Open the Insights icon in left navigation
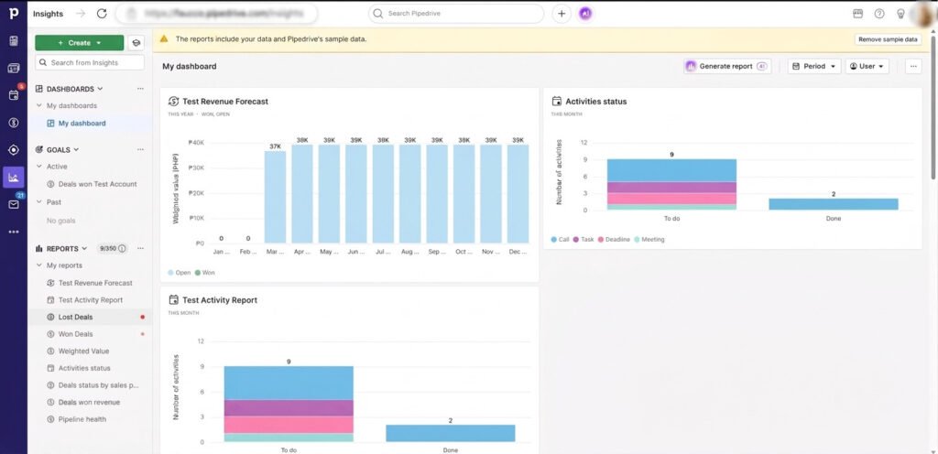This screenshot has height=454, width=938. [x=13, y=177]
